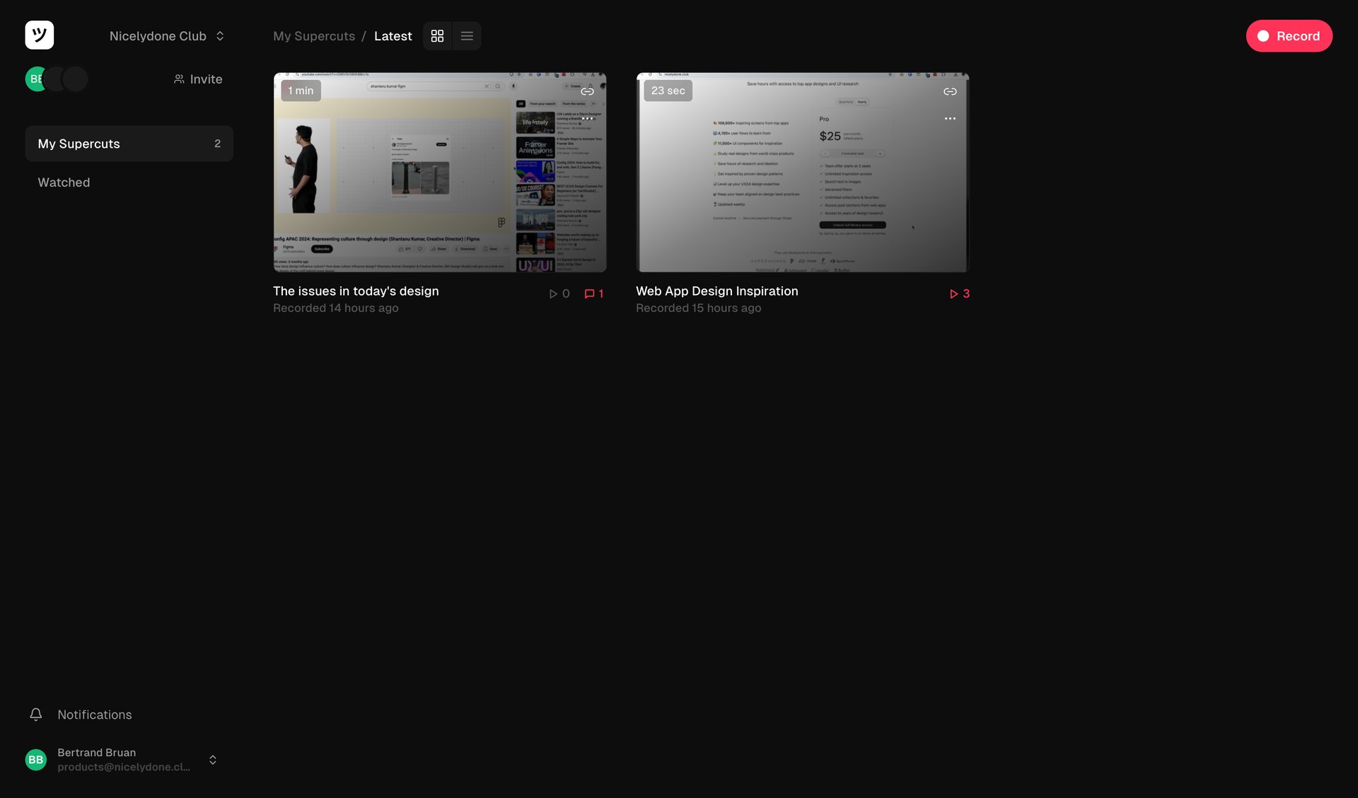
Task: Open the comment icon showing 1 comment
Action: point(589,293)
